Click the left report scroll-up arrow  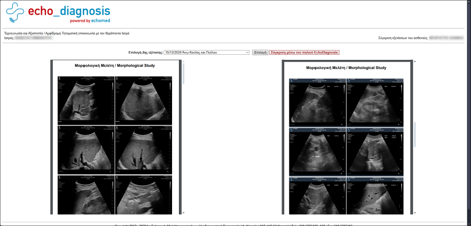(183, 62)
